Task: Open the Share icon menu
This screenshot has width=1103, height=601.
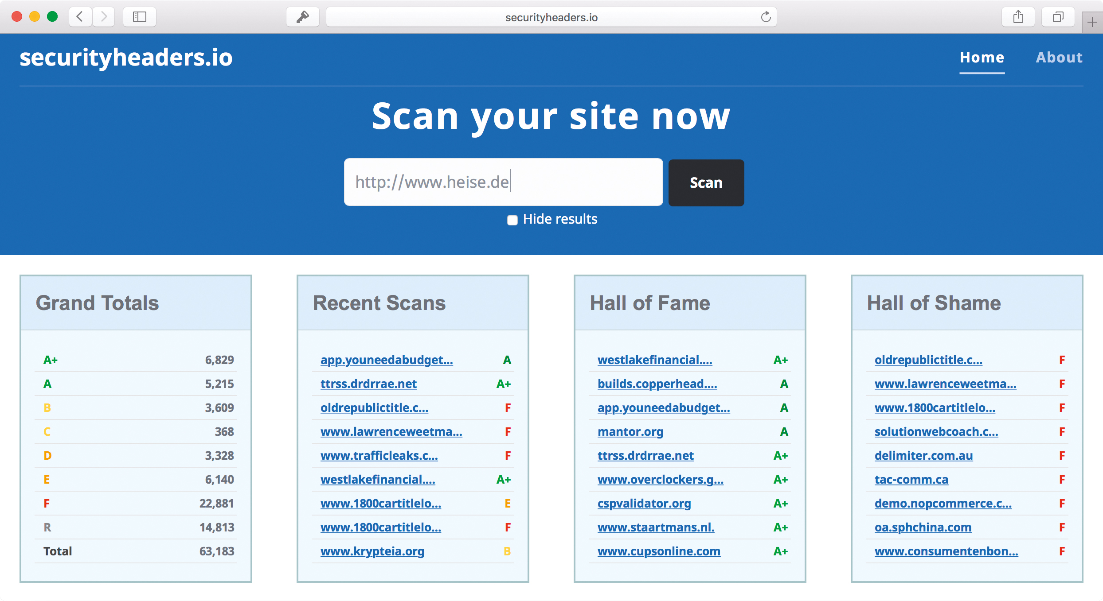Action: tap(1018, 17)
